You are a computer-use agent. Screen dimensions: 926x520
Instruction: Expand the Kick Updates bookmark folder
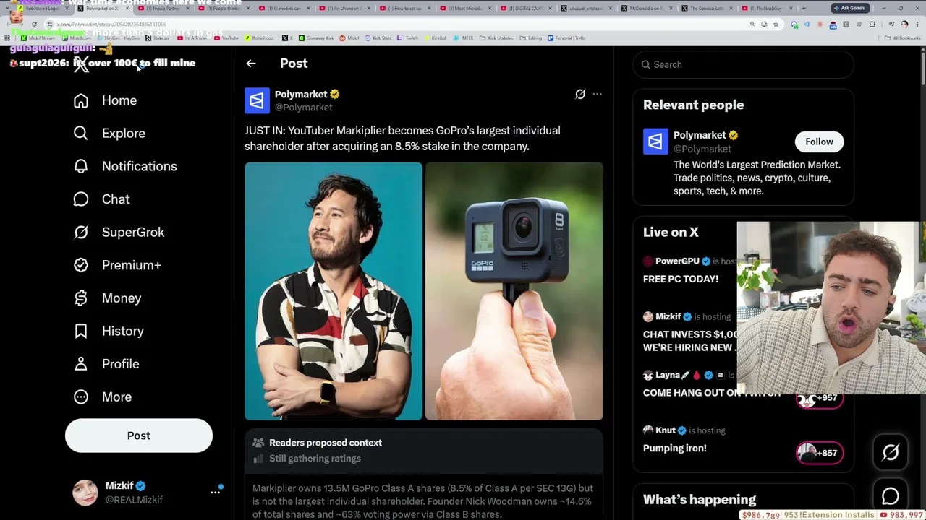pyautogui.click(x=497, y=38)
